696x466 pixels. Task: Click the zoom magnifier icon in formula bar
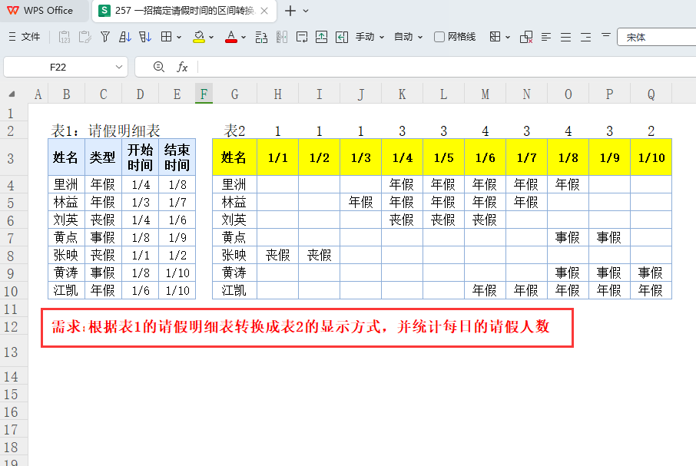point(158,67)
